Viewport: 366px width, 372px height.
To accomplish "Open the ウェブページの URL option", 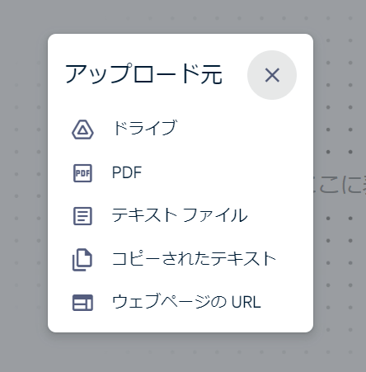I will pyautogui.click(x=181, y=303).
